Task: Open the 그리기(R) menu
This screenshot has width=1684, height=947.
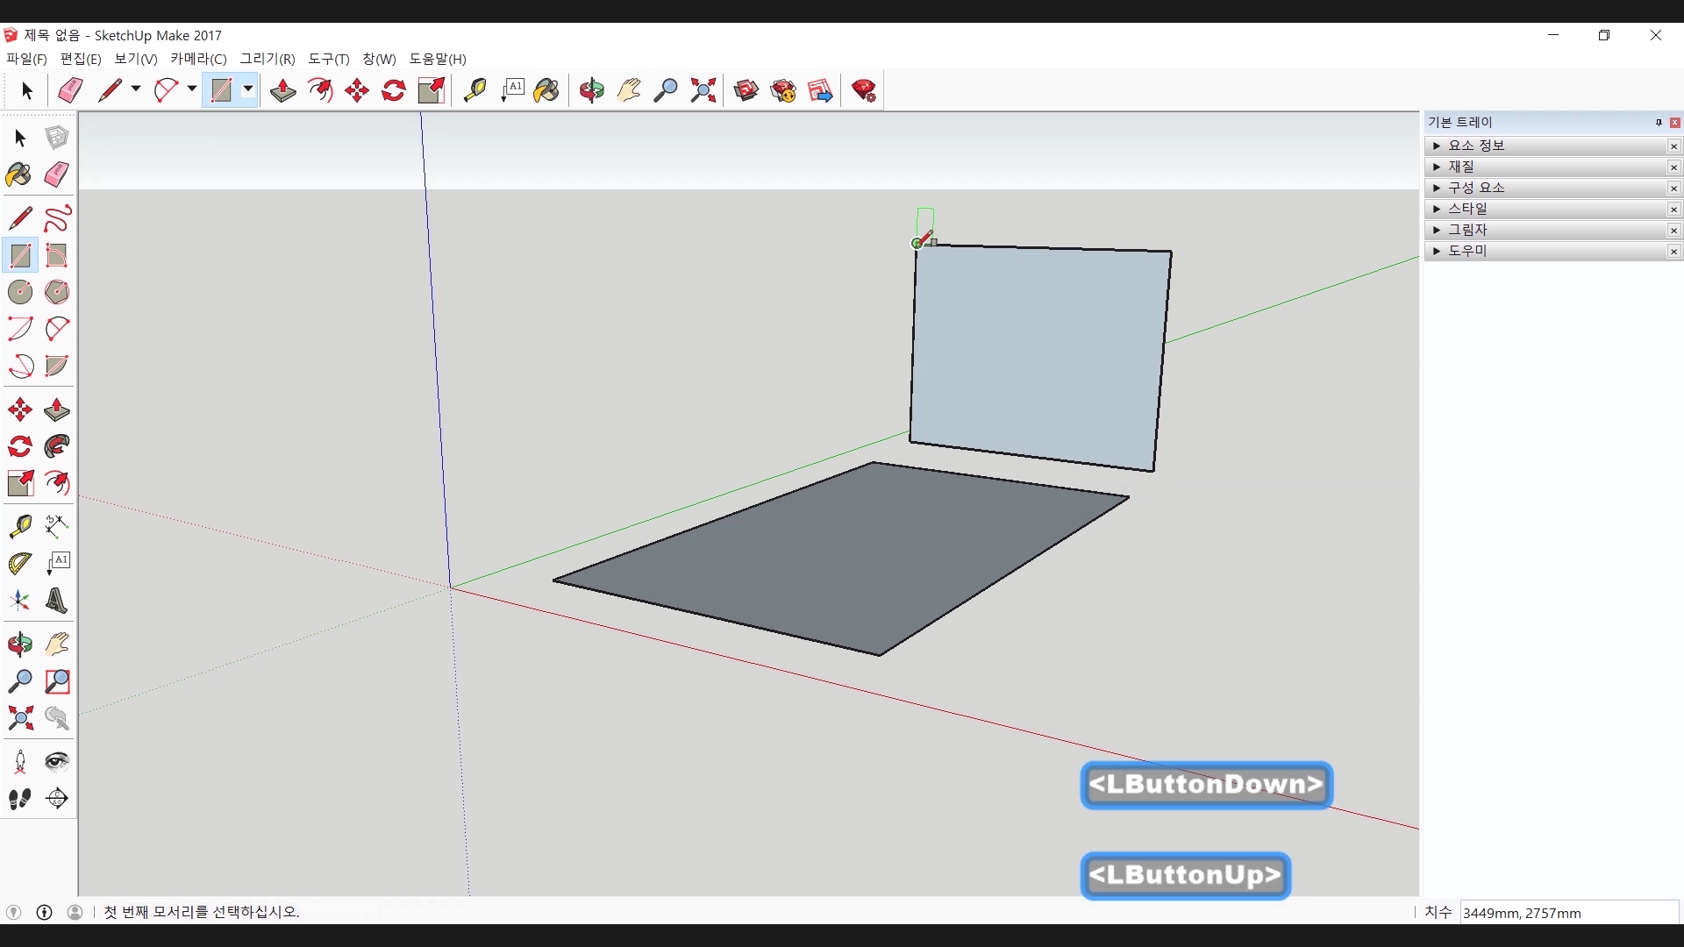Action: tap(268, 59)
